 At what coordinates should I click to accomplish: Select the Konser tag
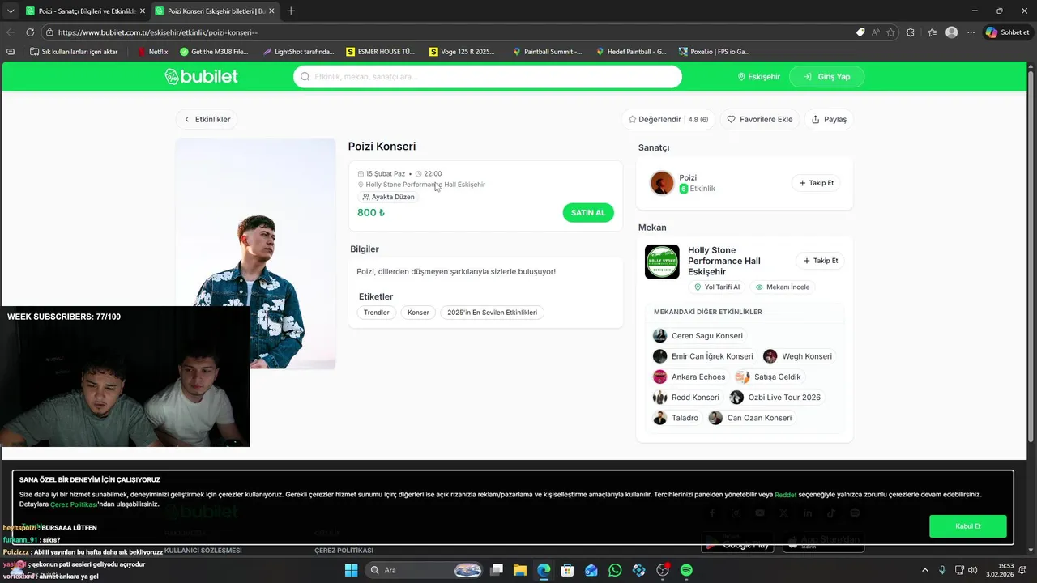point(418,313)
